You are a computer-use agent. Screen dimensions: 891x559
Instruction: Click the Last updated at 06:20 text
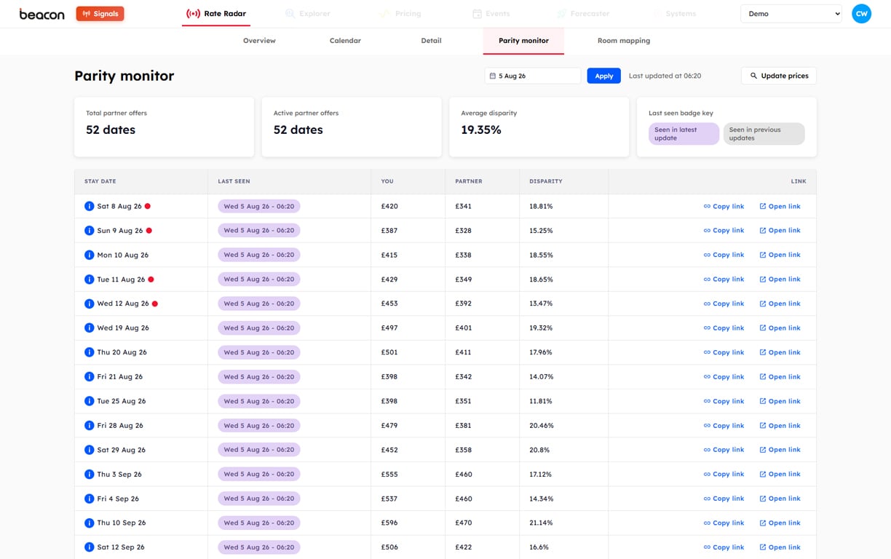[x=665, y=76]
